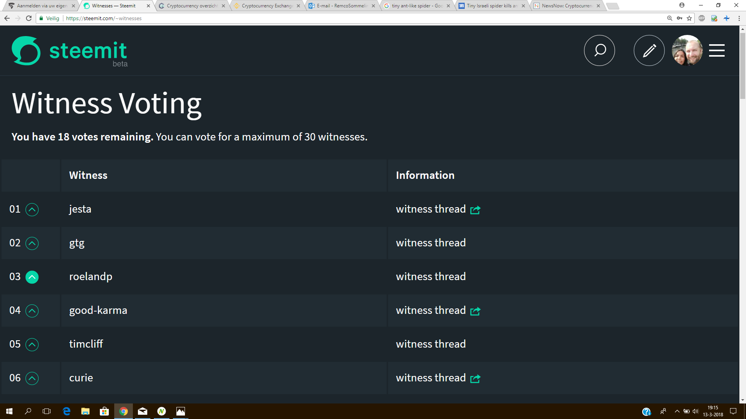Open external link icon beside jesta thread
The height and width of the screenshot is (419, 746).
point(475,210)
